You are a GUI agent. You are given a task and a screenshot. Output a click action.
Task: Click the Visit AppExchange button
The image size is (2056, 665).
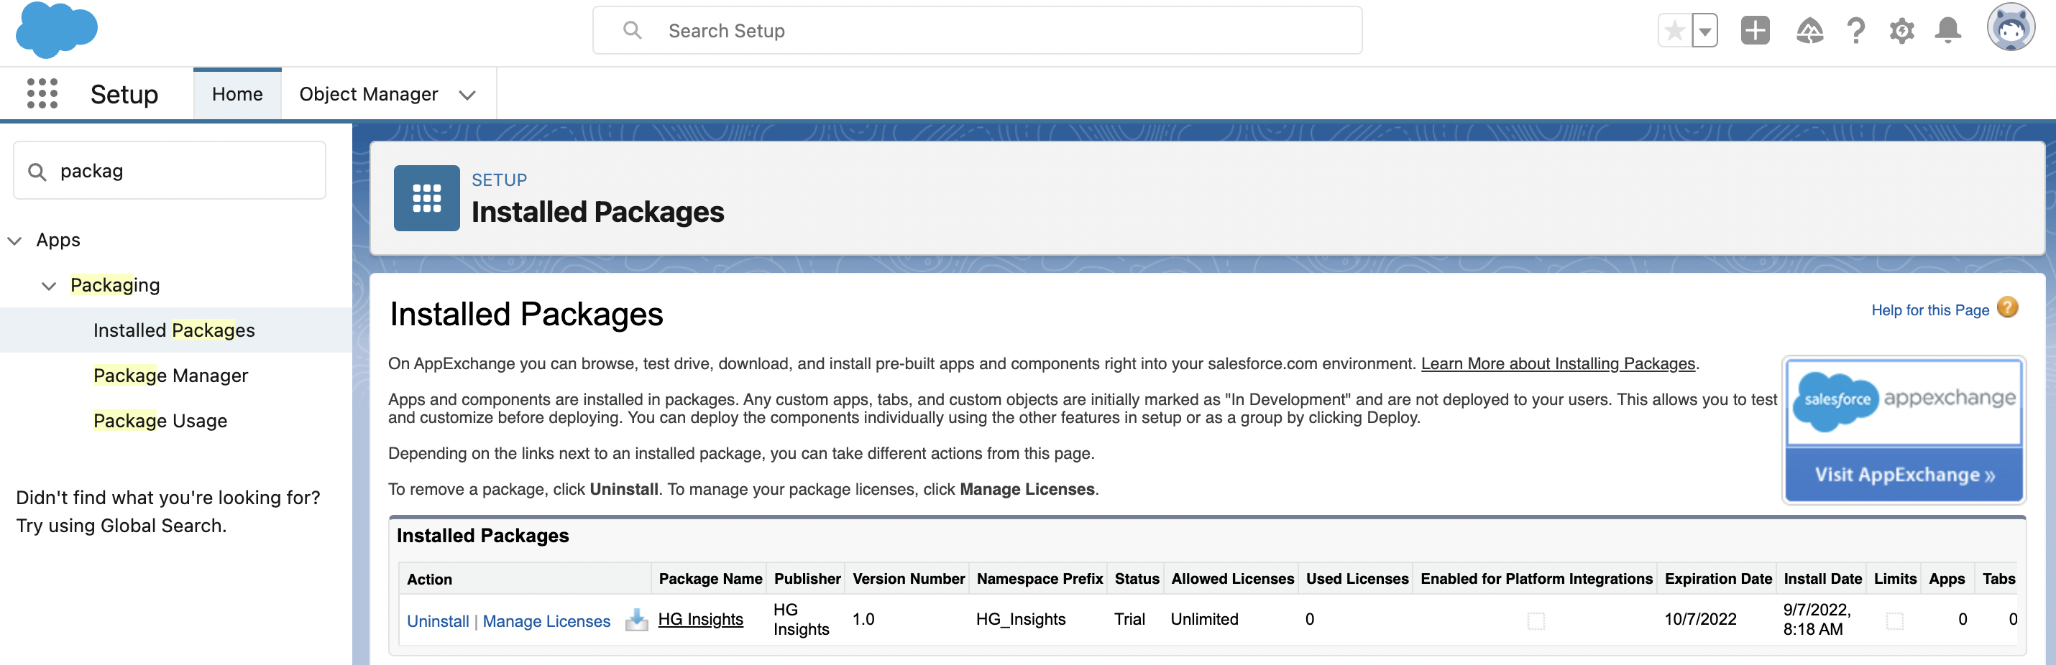click(x=1904, y=475)
